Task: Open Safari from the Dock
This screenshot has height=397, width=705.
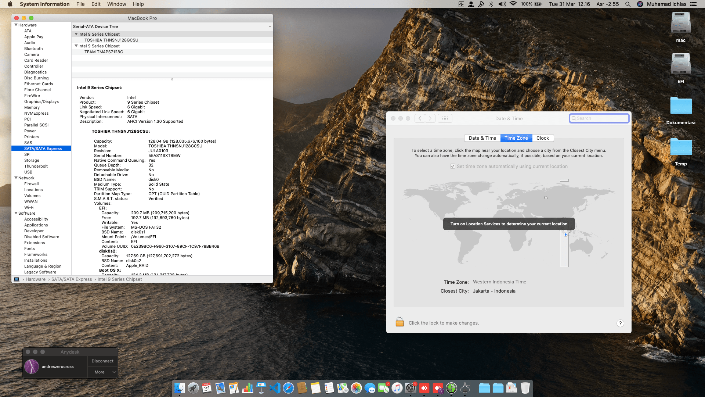Action: pyautogui.click(x=288, y=388)
